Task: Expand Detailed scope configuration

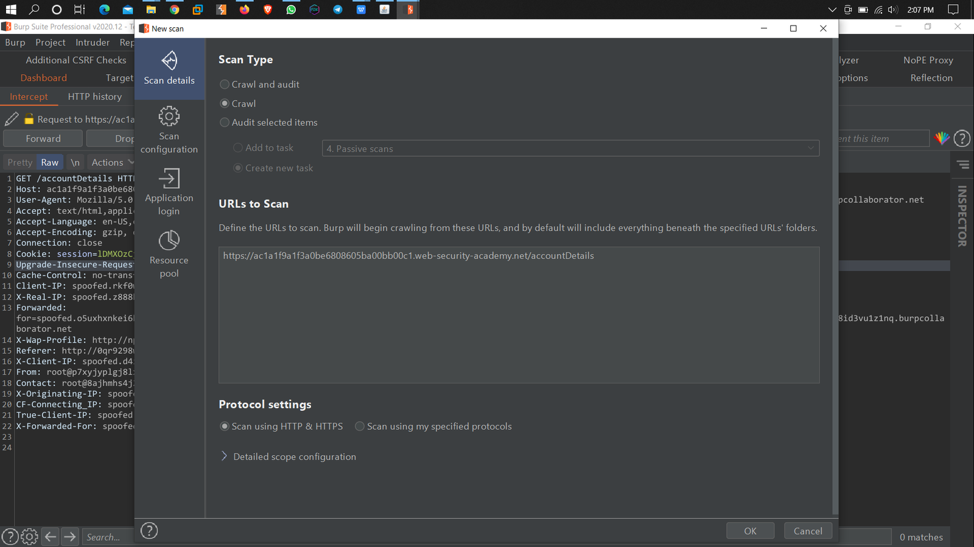Action: click(x=289, y=456)
